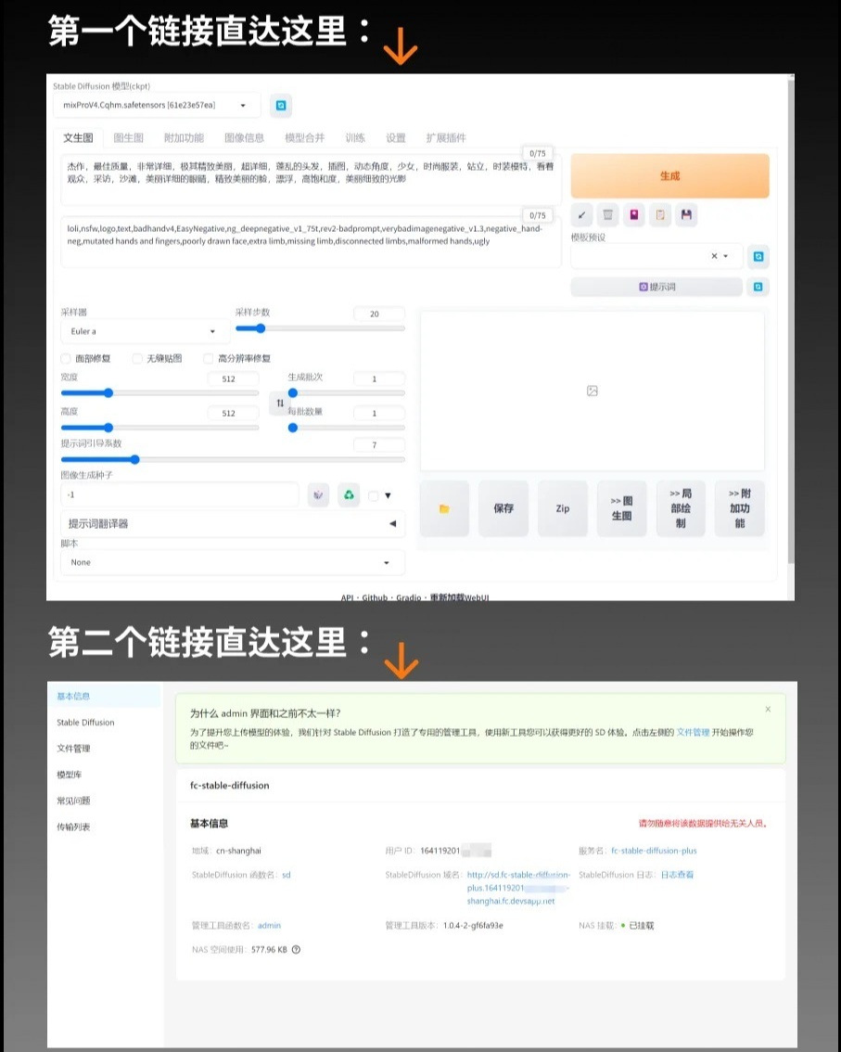This screenshot has width=841, height=1052.
Task: Click the fc-stable-diffusion-plus service link
Action: point(654,851)
